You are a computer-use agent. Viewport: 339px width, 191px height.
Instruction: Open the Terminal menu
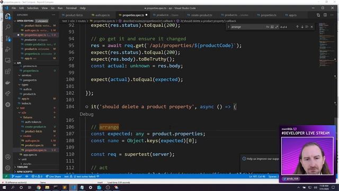[71, 8]
